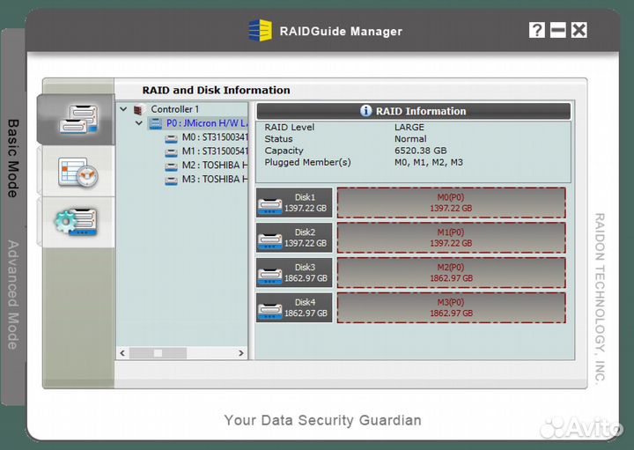Click the Status value Normal
Viewport: 634px width, 450px height.
click(x=410, y=139)
